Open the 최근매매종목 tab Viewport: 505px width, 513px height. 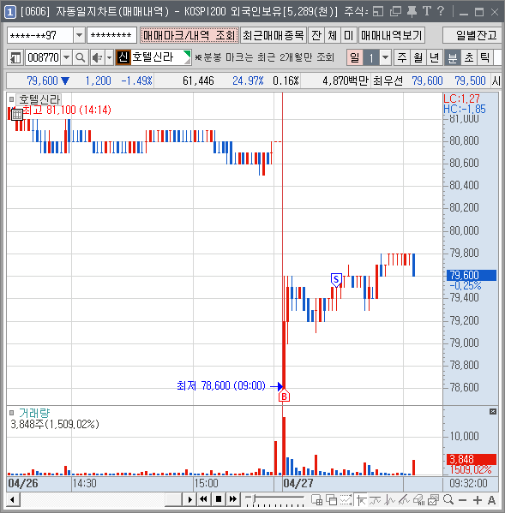[x=274, y=35]
